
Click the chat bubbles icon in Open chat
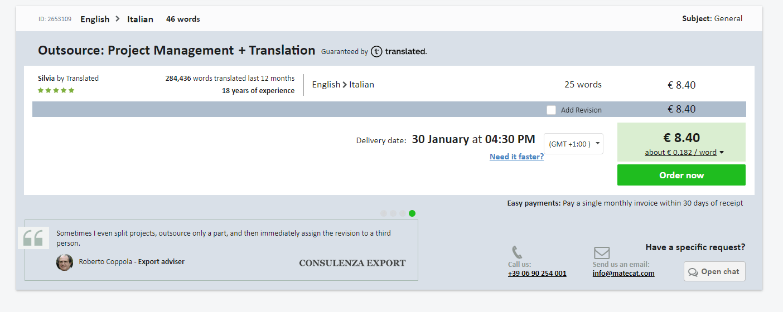click(x=693, y=272)
